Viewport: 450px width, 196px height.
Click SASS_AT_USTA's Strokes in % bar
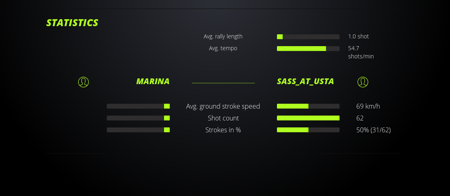tap(308, 130)
